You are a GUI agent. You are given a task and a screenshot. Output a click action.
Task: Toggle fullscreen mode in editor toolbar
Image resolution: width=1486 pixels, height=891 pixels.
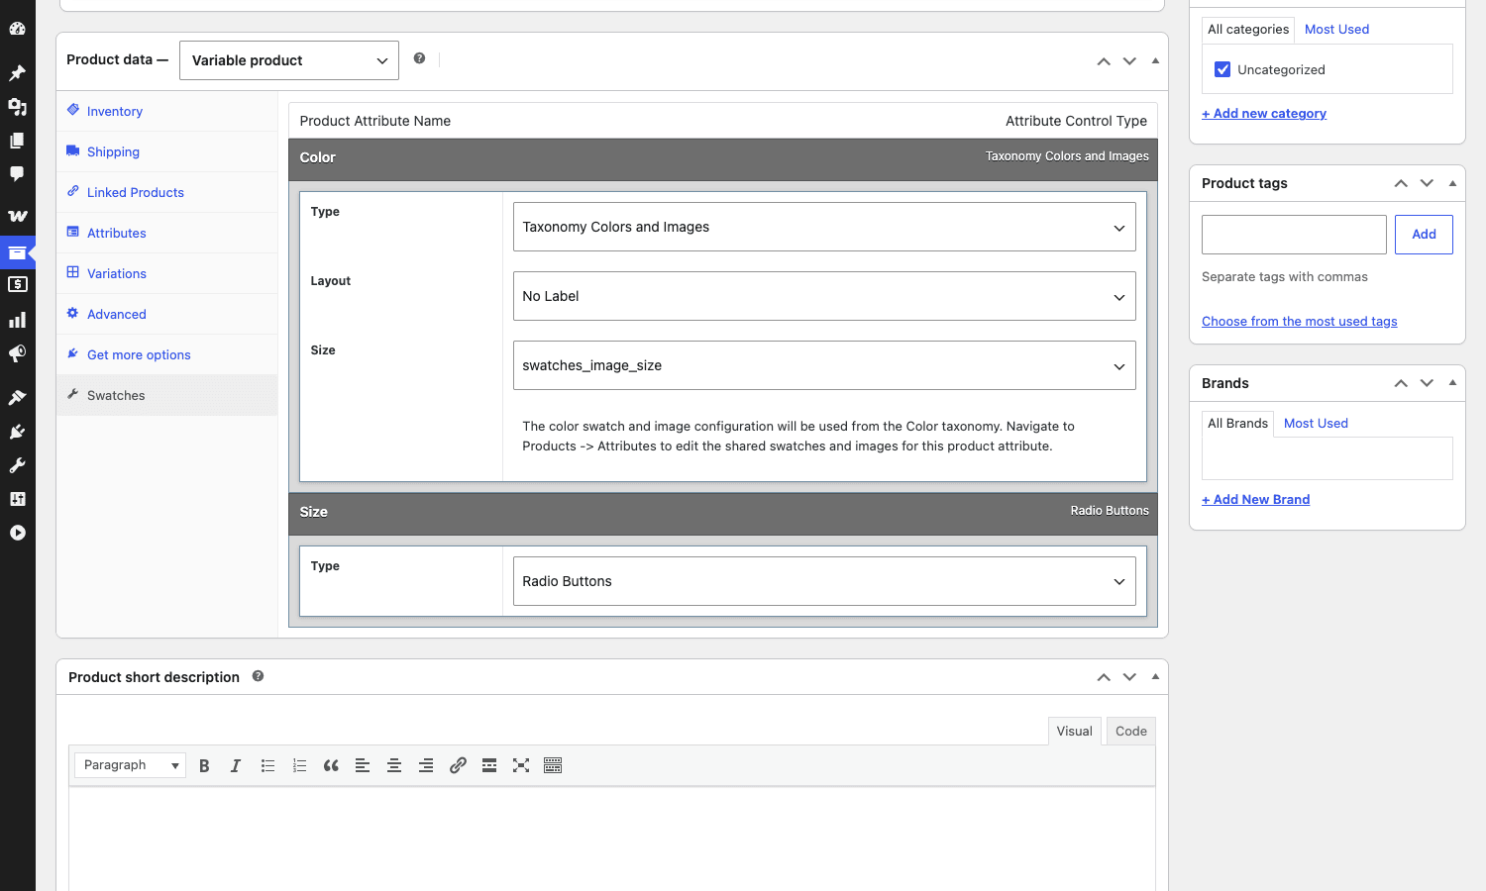tap(521, 765)
